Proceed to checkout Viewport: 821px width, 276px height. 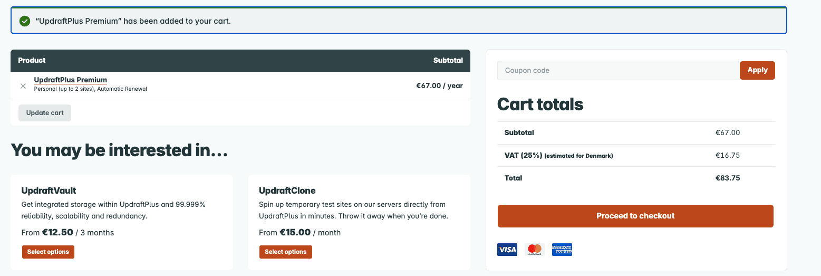635,216
